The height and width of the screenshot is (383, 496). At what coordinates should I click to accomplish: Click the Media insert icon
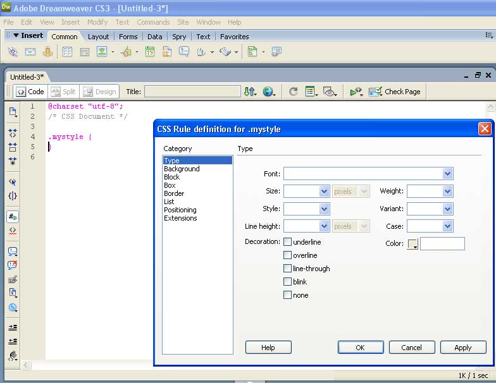point(127,52)
